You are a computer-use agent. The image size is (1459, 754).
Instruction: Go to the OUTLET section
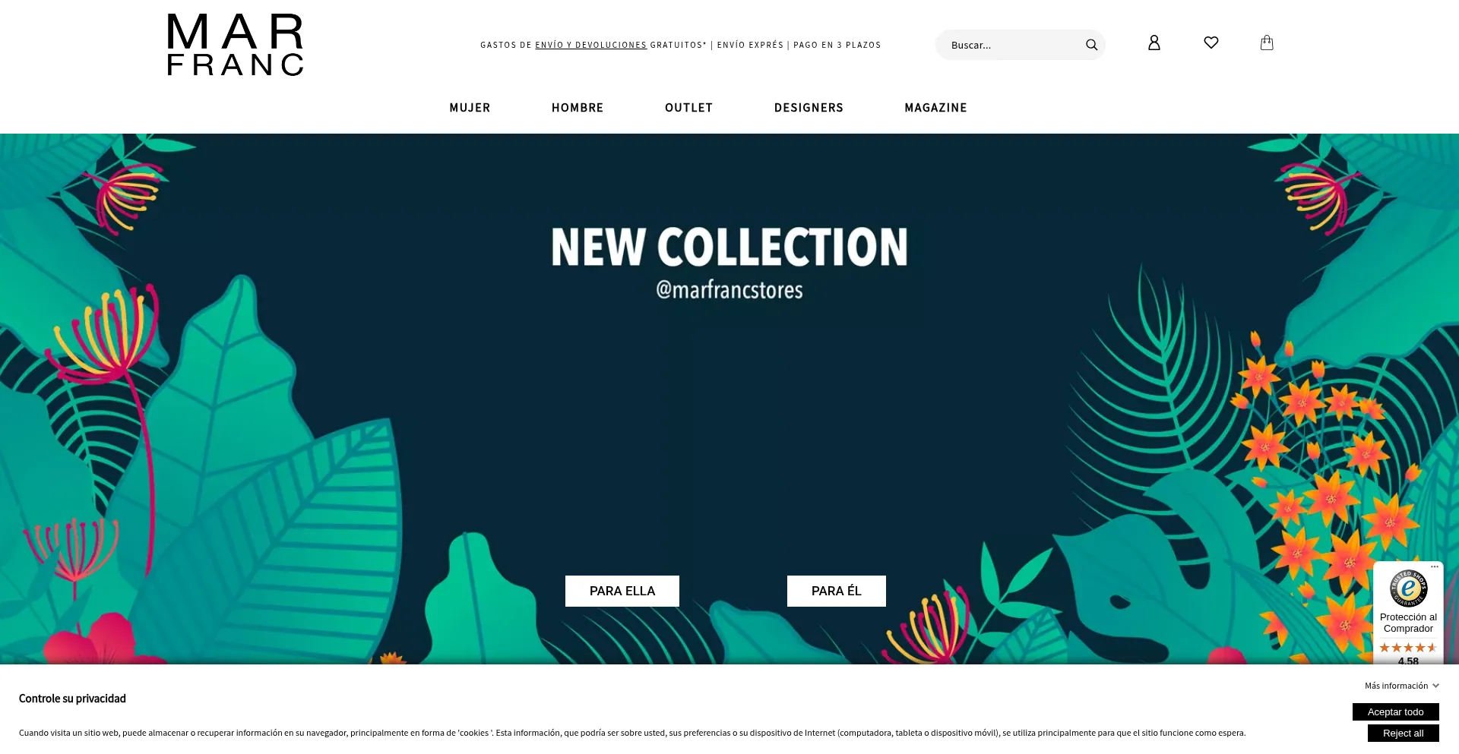tap(688, 108)
